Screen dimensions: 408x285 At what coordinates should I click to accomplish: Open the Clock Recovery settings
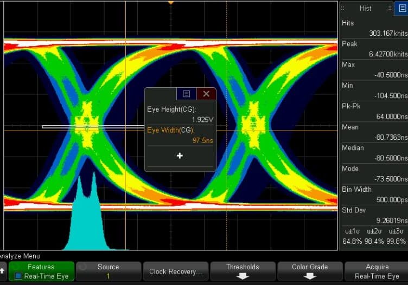click(x=176, y=271)
